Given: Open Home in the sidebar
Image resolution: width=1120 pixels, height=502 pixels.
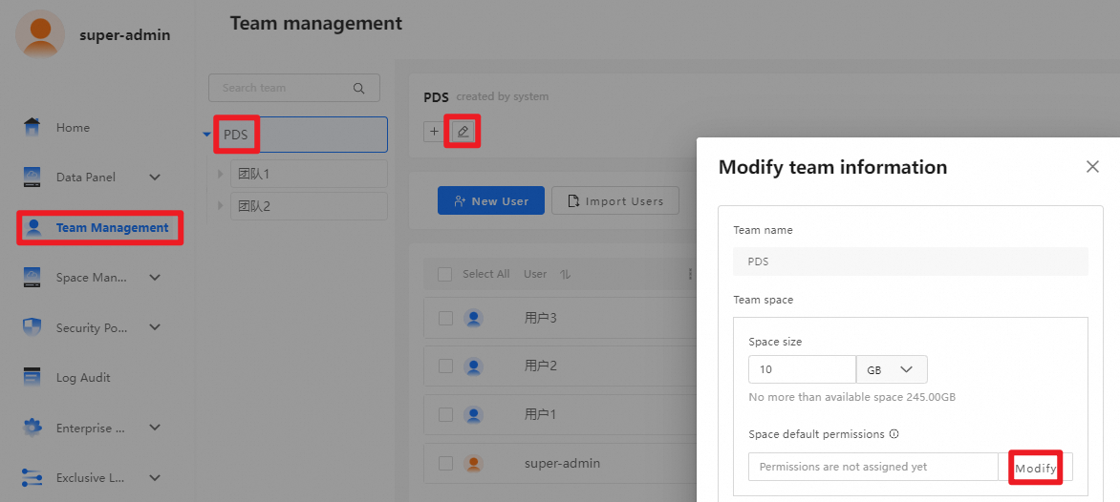Looking at the screenshot, I should click(x=73, y=128).
